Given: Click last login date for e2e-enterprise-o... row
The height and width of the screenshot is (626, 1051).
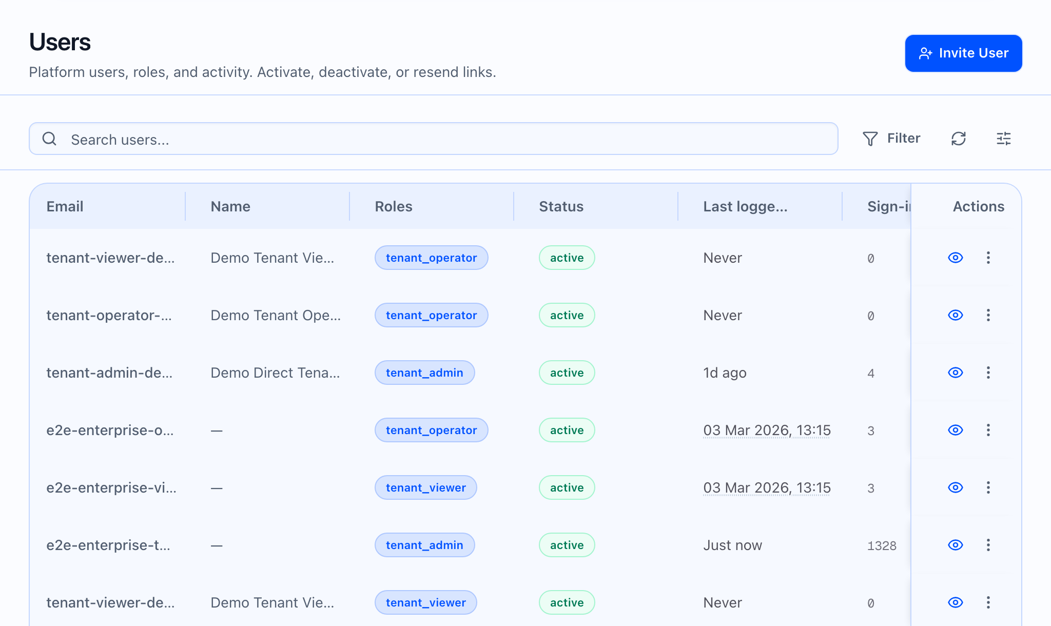Looking at the screenshot, I should pyautogui.click(x=767, y=430).
